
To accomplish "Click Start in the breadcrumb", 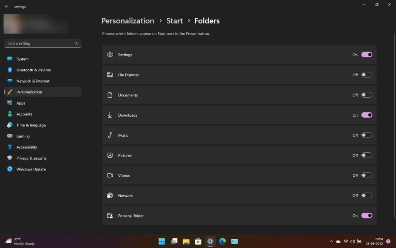I will point(174,21).
